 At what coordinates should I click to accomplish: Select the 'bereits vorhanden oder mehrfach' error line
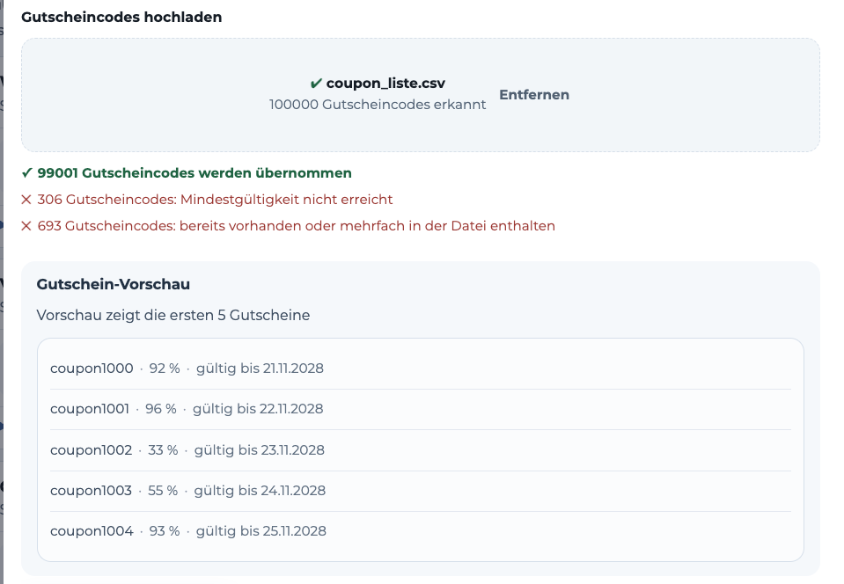click(296, 226)
